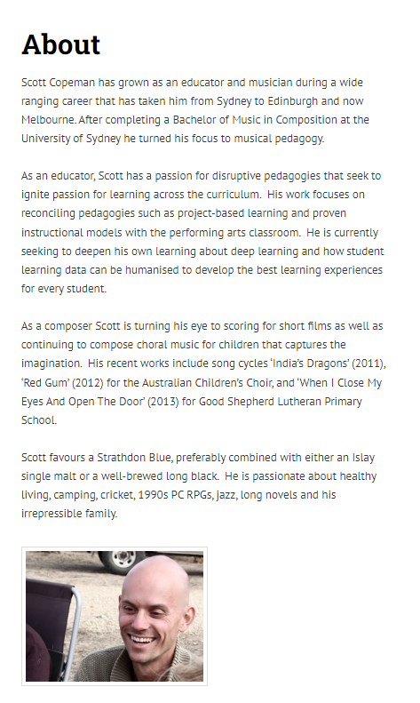Click the words 'irrepressible family.'
420x703 pixels.
[69, 514]
